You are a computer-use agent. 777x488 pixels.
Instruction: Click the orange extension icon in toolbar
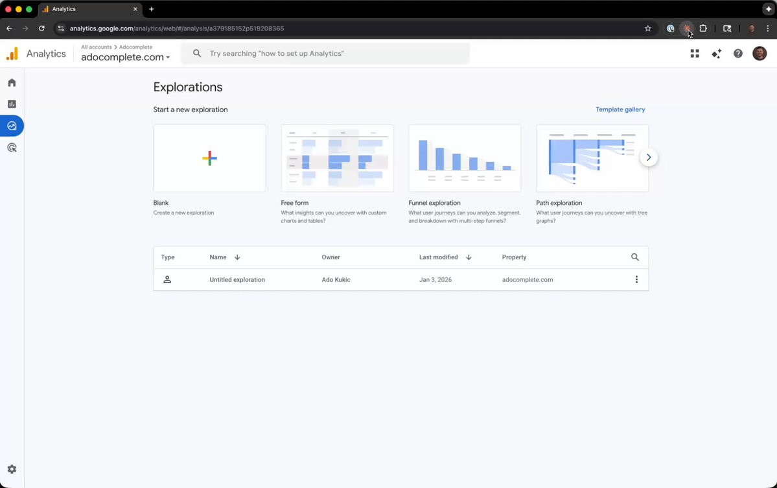point(687,29)
